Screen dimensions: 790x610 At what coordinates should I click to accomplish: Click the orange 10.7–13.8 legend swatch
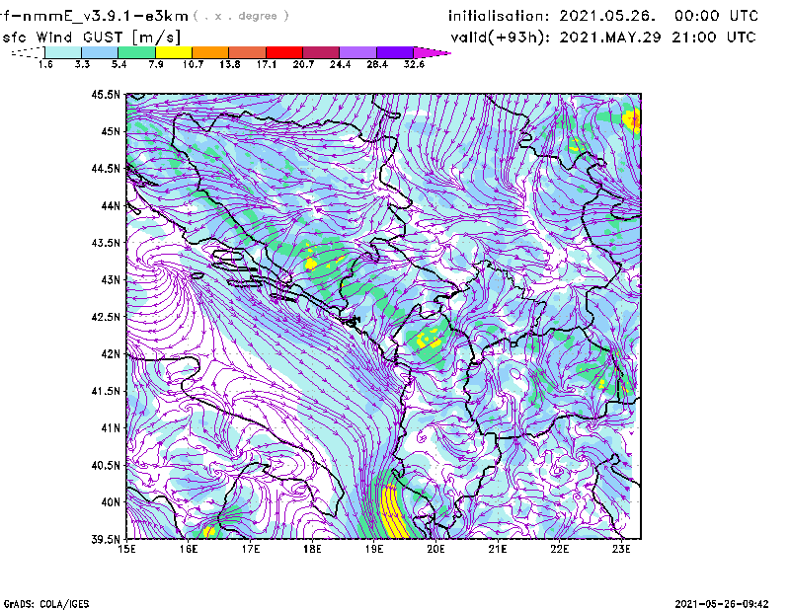coord(210,52)
